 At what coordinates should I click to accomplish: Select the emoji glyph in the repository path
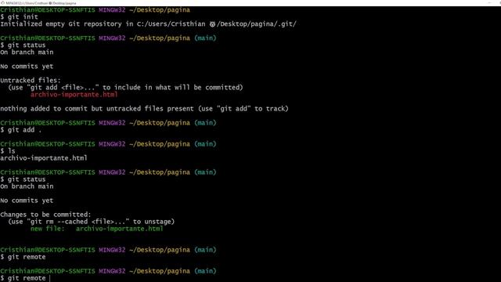point(212,24)
